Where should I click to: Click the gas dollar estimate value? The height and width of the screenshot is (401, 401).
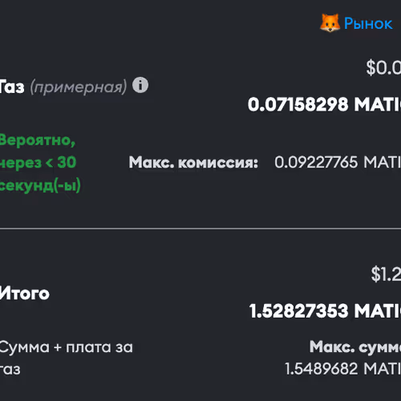pyautogui.click(x=383, y=67)
